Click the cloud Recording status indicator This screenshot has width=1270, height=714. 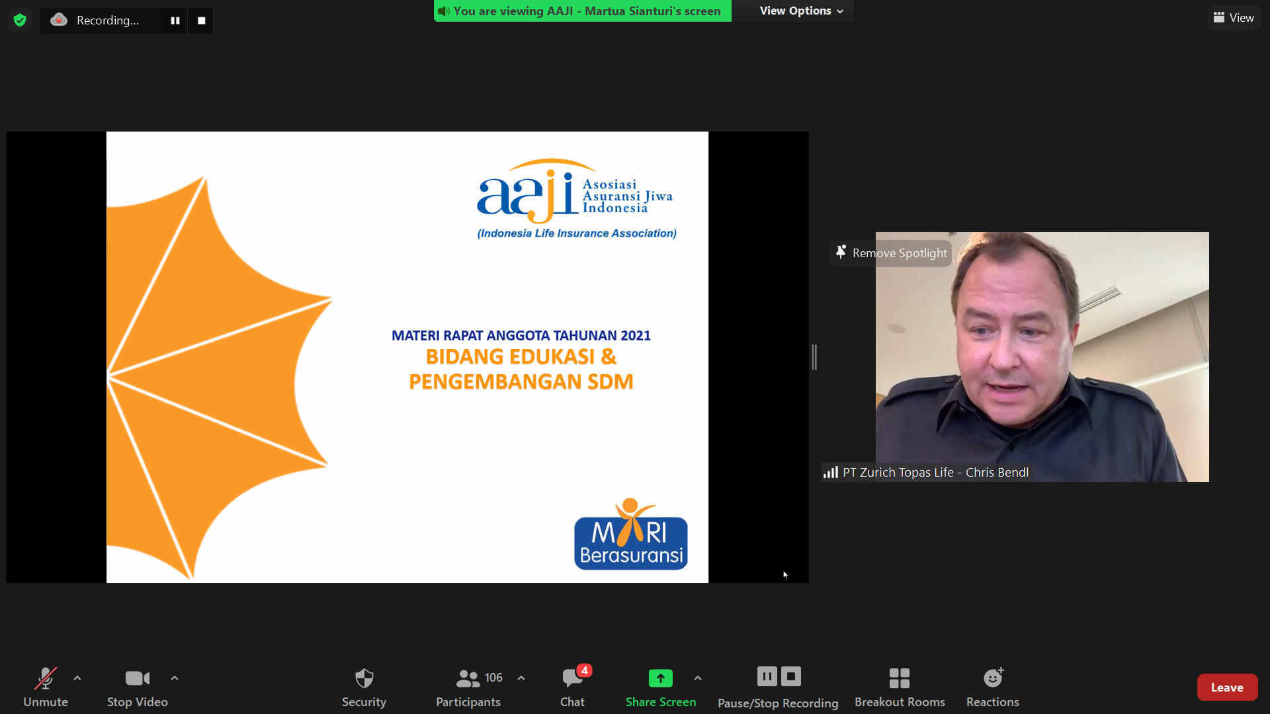point(95,20)
